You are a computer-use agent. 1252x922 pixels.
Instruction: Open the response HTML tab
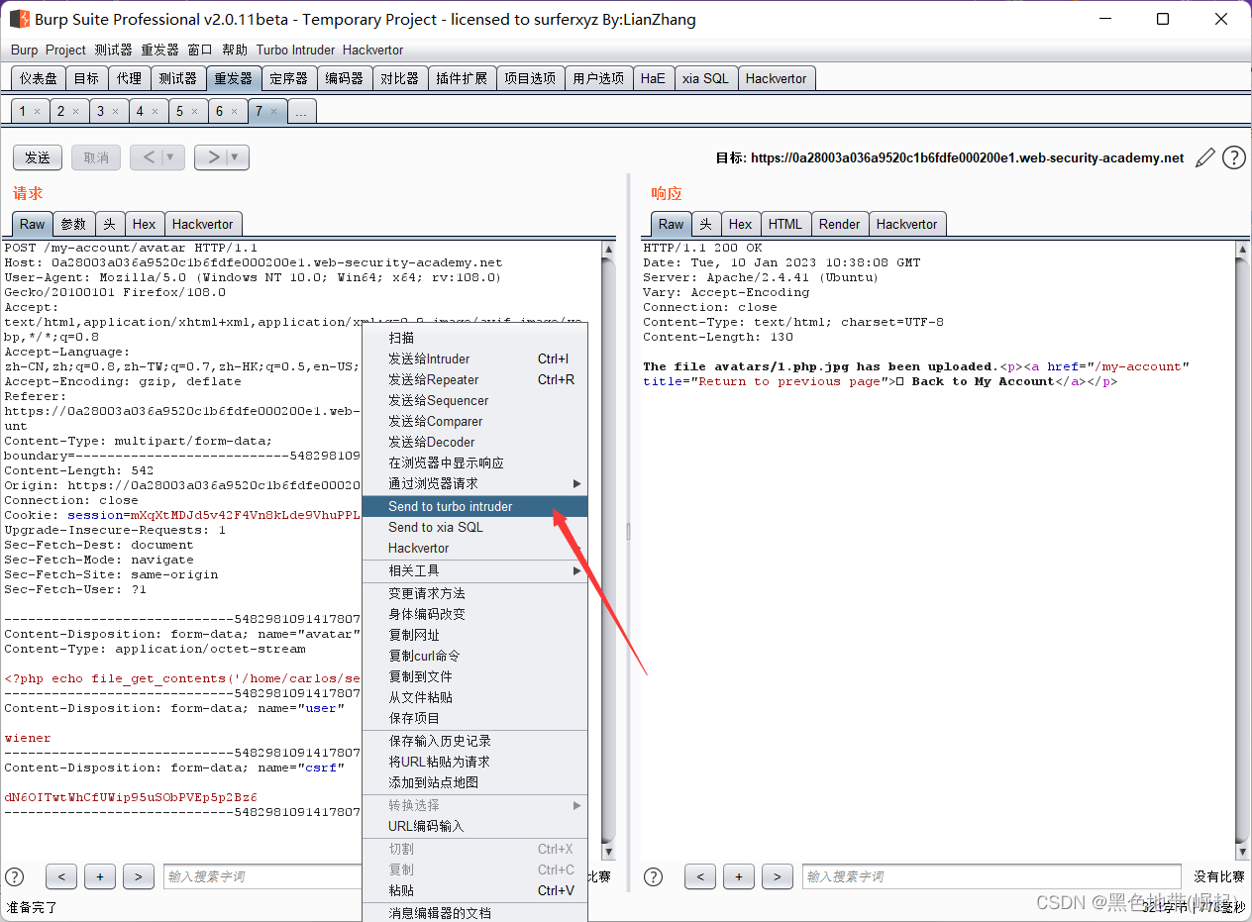pos(785,224)
